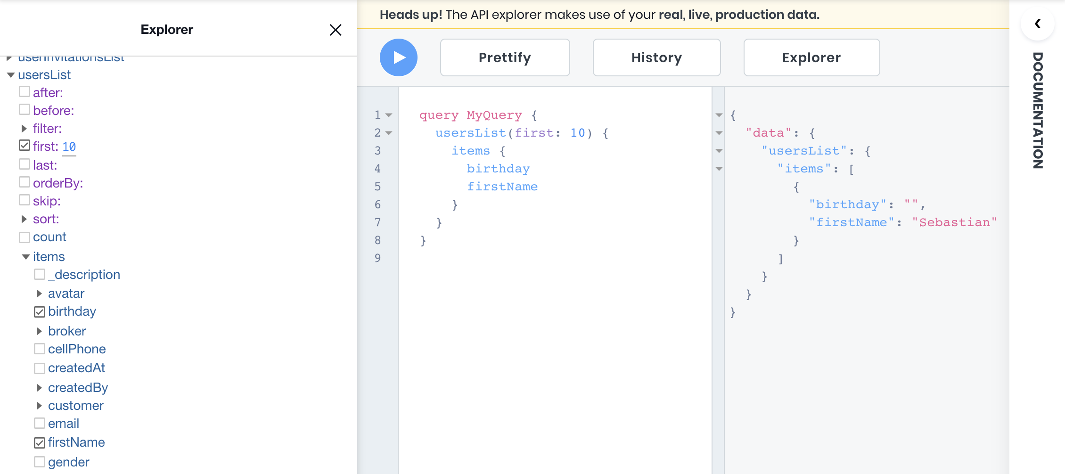Collapse the usersList tree node

coord(11,75)
